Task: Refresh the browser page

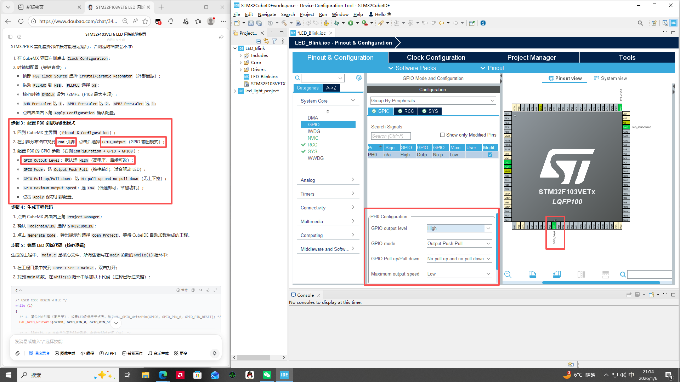Action: (x=21, y=21)
